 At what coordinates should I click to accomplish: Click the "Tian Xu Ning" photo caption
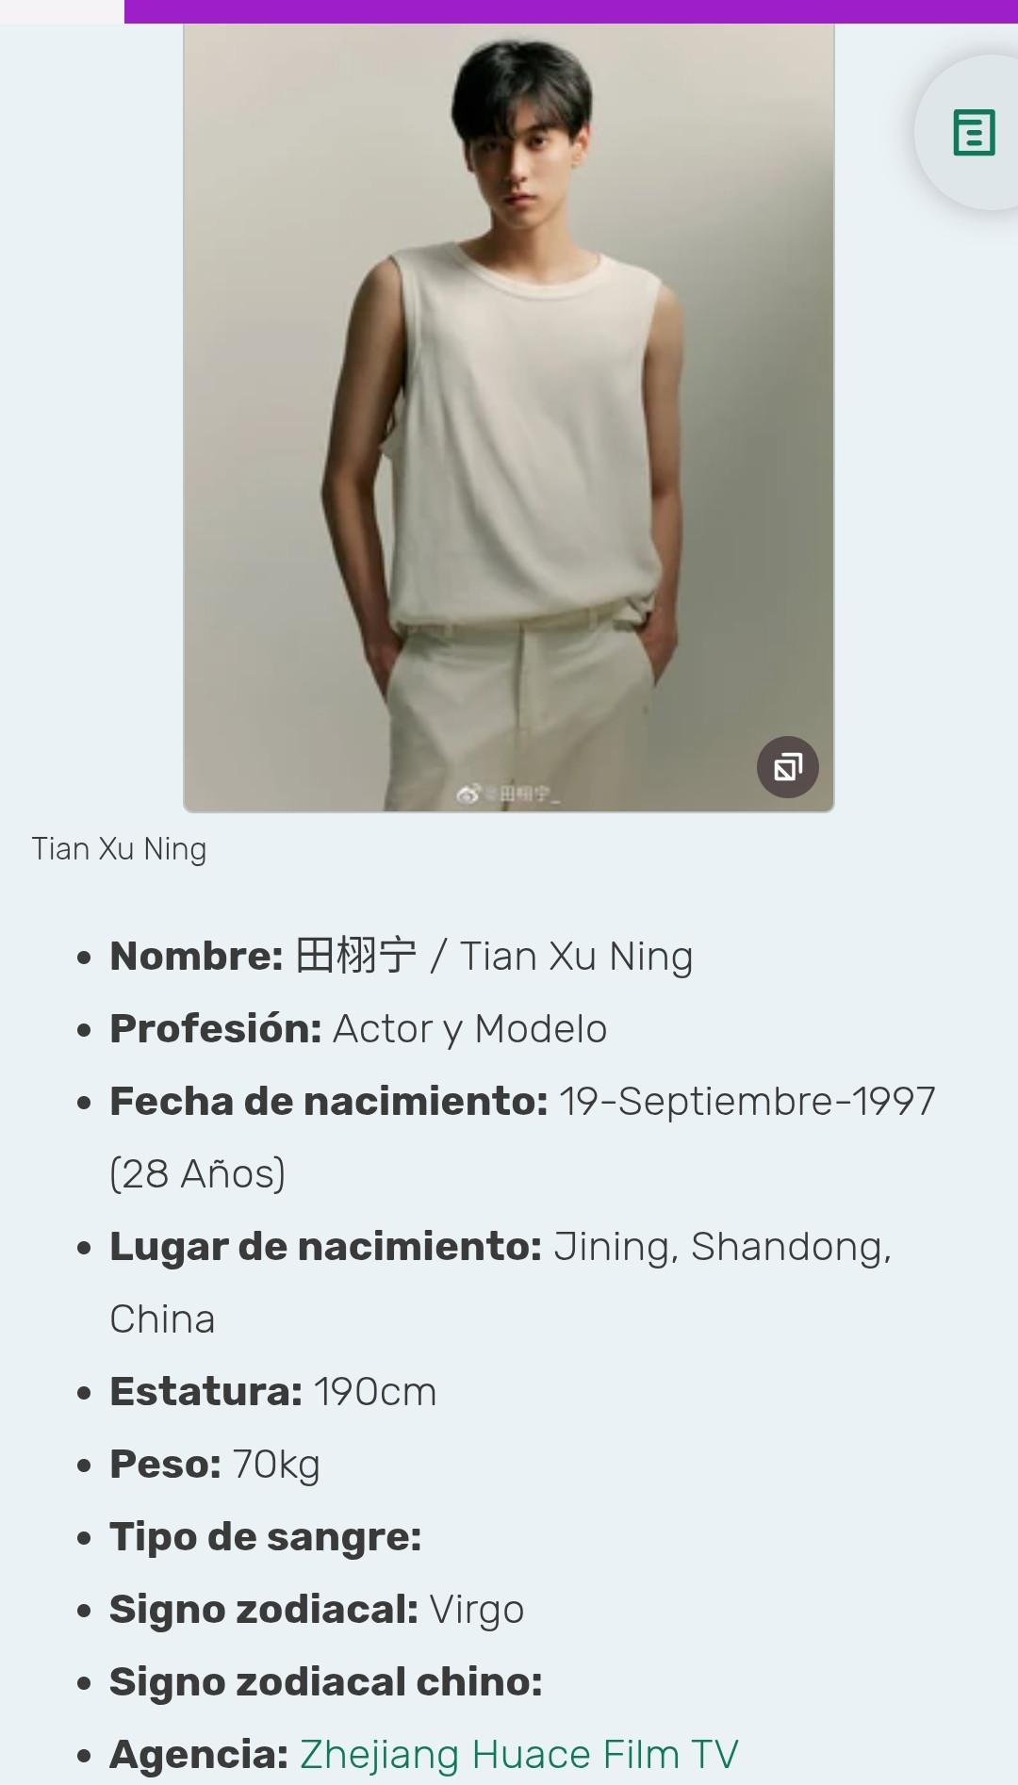119,849
